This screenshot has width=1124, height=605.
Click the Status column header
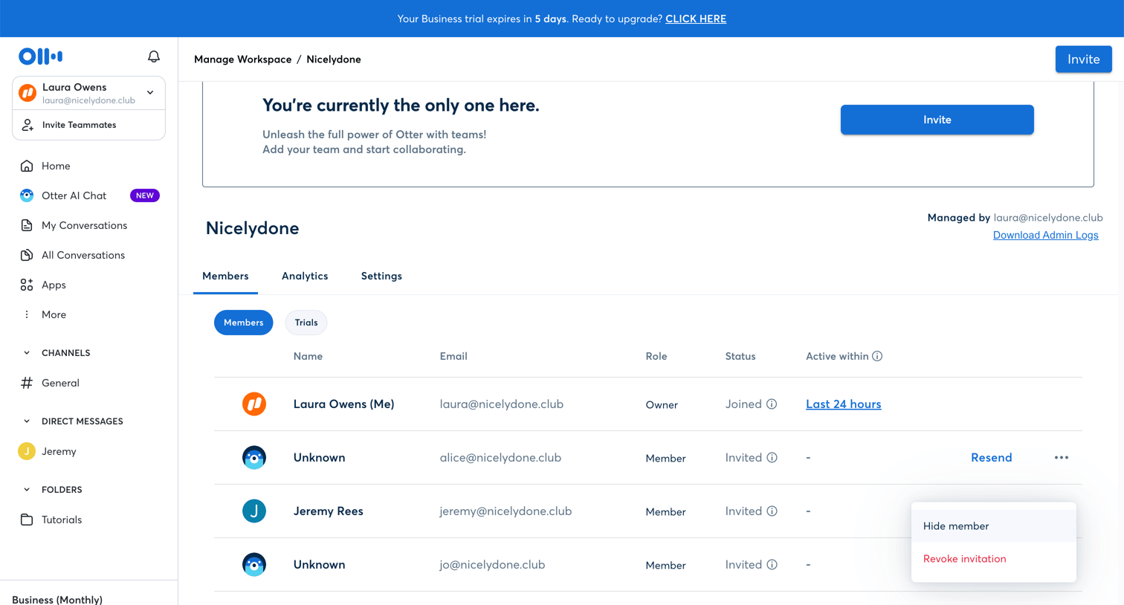pyautogui.click(x=740, y=356)
